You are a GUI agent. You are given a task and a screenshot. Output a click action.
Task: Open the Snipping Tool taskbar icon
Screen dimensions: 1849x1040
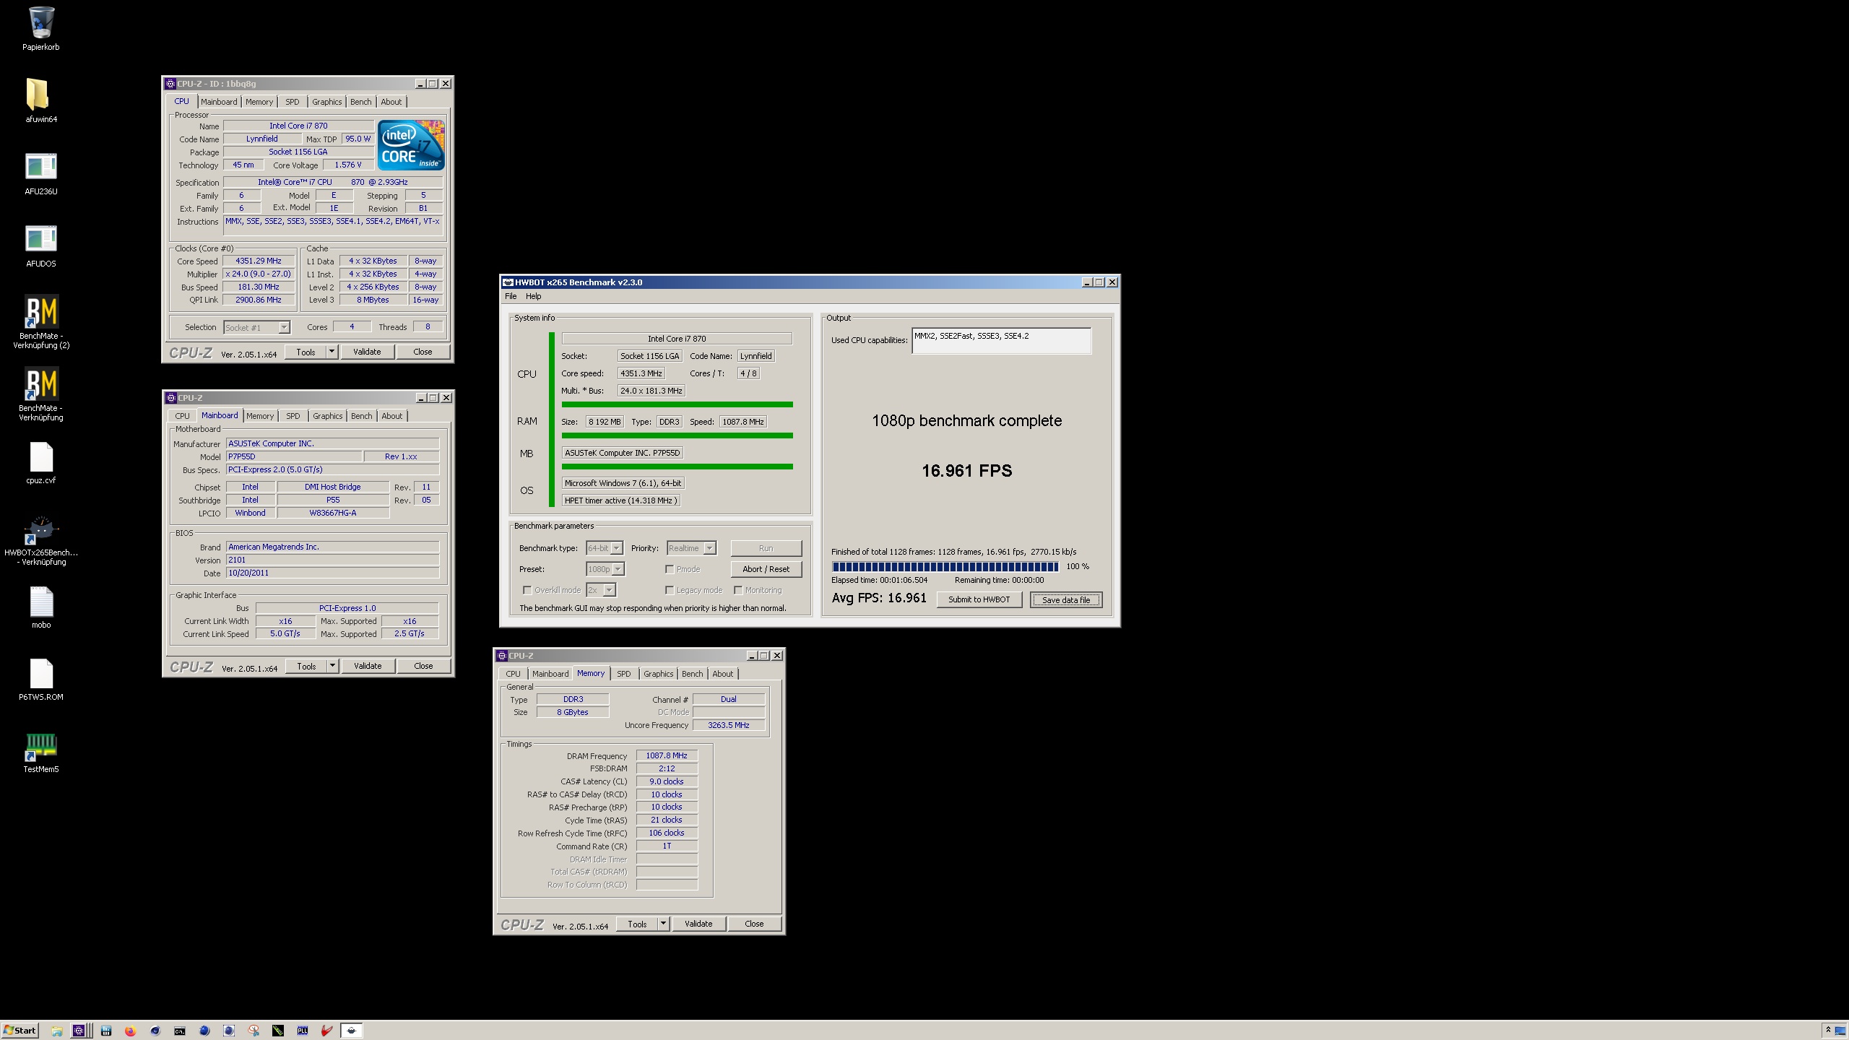[x=254, y=1031]
